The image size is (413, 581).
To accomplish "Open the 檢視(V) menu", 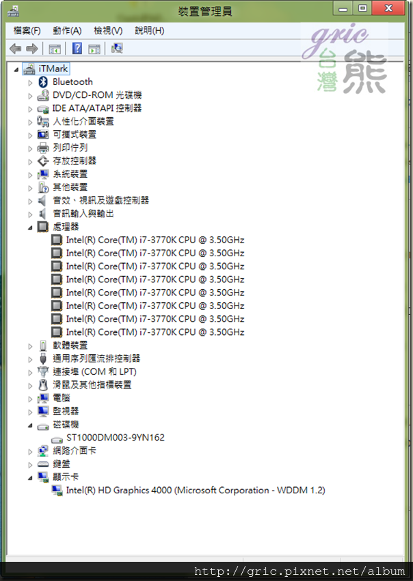I will (108, 31).
